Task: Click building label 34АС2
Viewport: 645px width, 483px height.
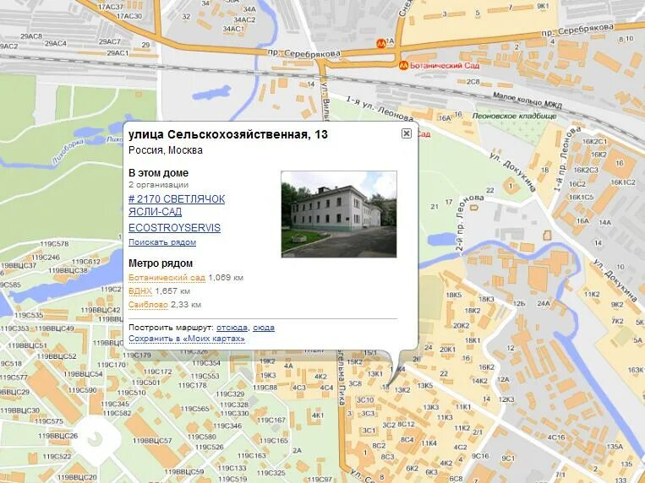Action: 245,19
